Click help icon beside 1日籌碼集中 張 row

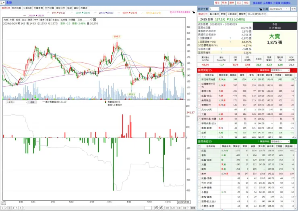pyautogui.click(x=230, y=38)
